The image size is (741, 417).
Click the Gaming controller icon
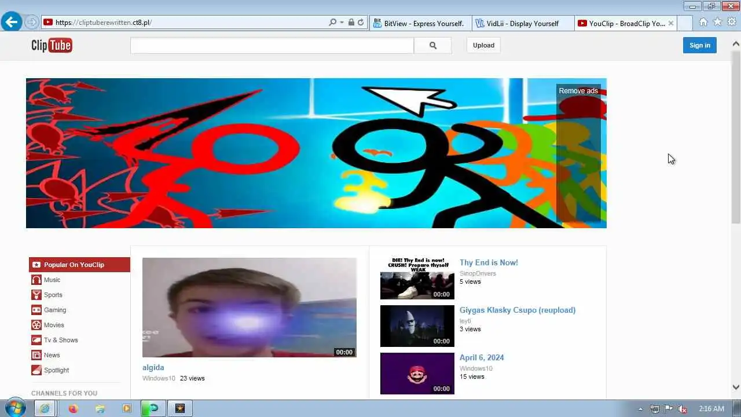[x=36, y=310]
